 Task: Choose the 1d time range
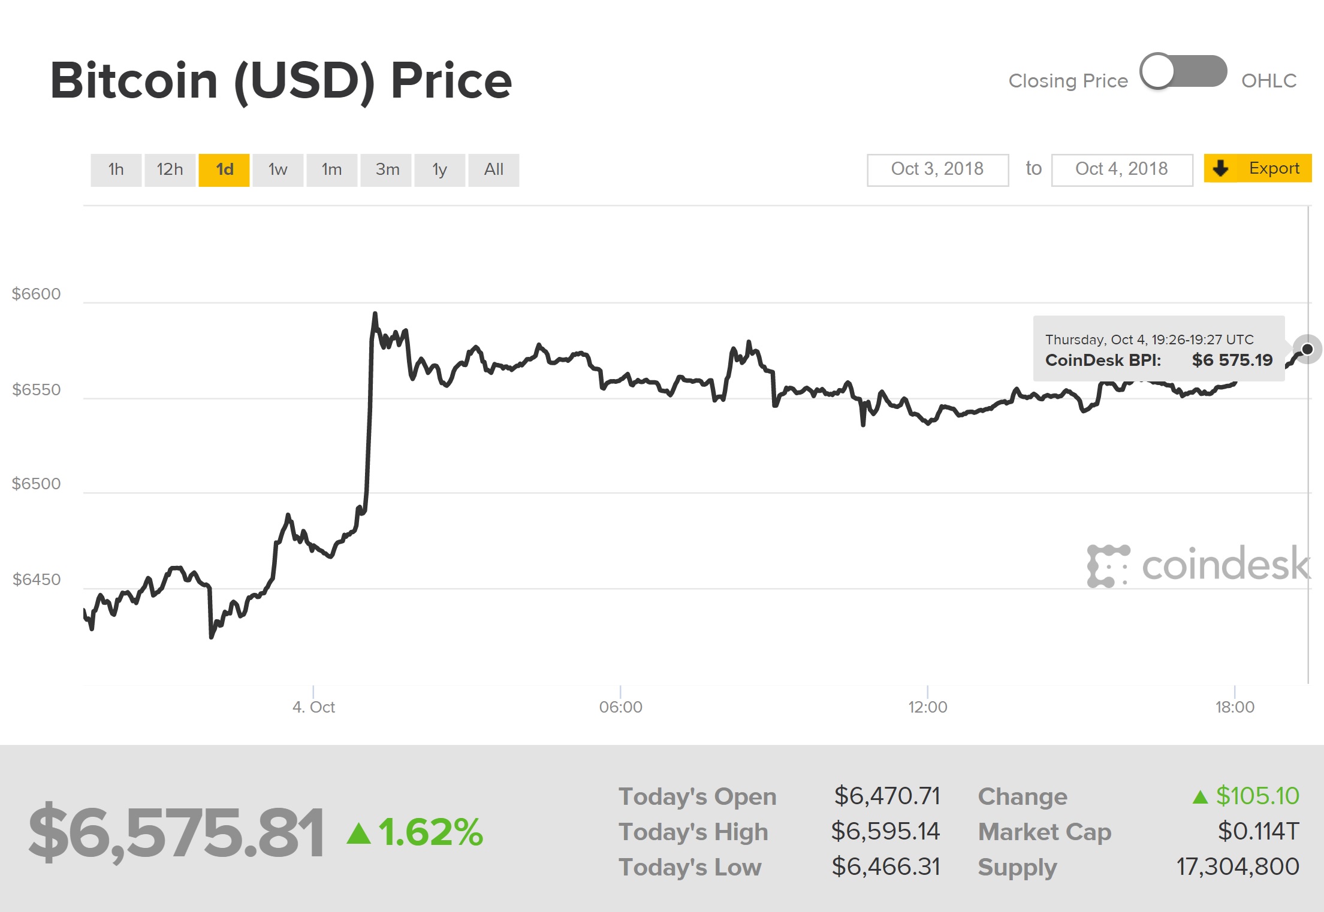[x=224, y=170]
